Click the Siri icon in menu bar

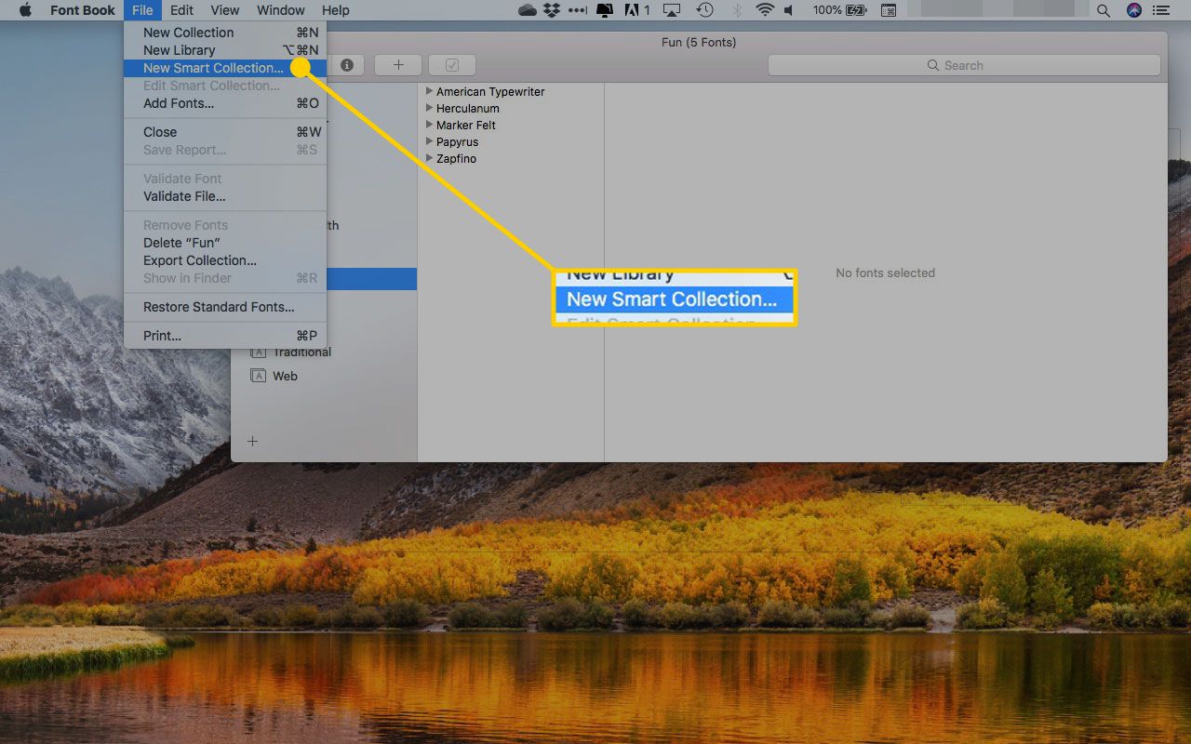1133,10
